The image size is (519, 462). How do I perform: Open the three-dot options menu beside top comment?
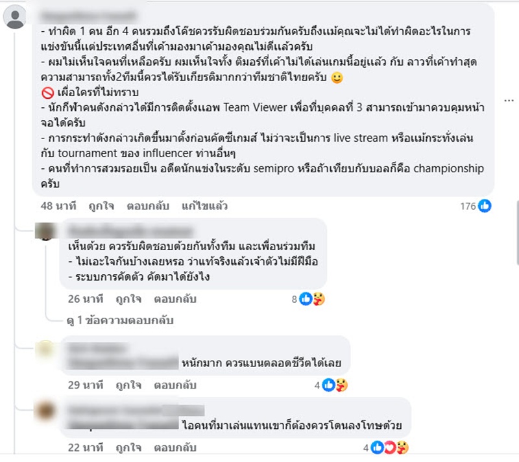tap(509, 101)
